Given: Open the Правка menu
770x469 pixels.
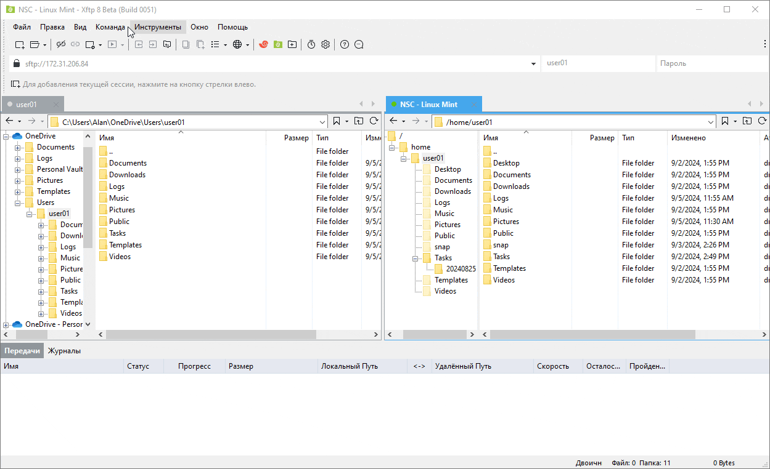Looking at the screenshot, I should [x=52, y=27].
